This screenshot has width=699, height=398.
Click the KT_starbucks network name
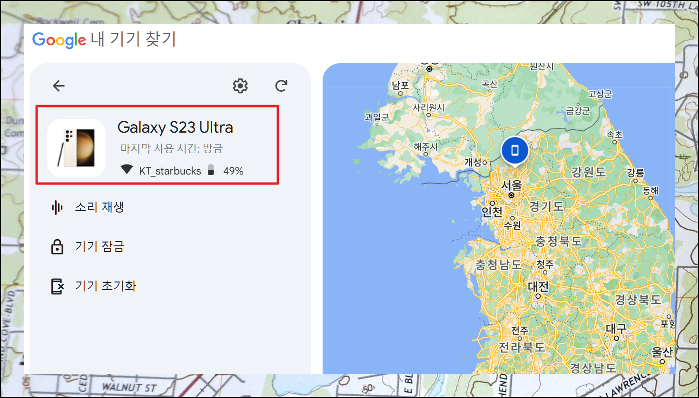[170, 171]
